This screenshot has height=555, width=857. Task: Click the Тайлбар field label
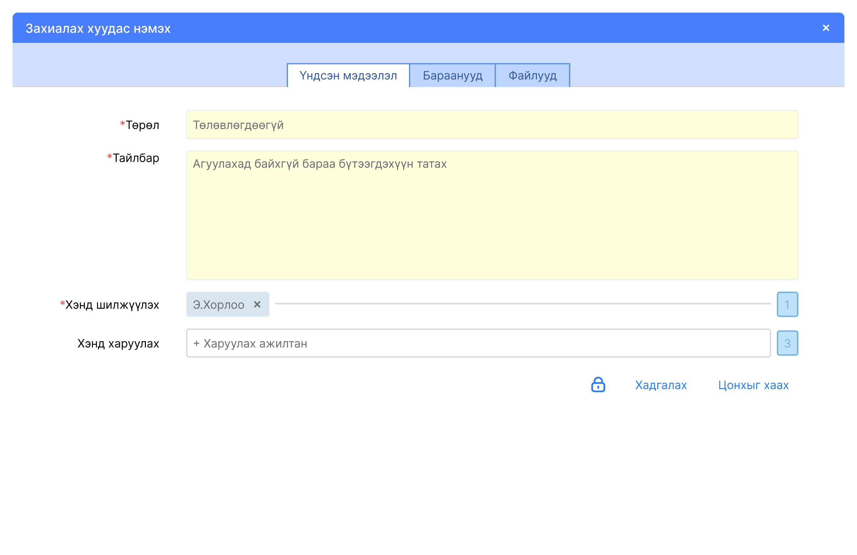(x=136, y=158)
